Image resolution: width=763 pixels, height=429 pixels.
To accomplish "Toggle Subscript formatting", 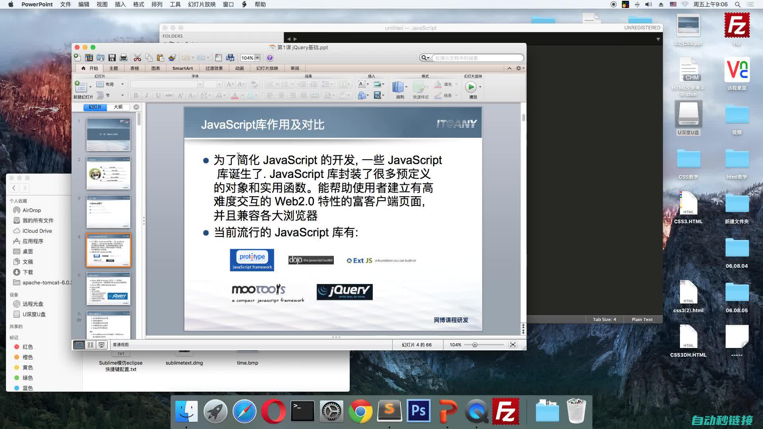I will pyautogui.click(x=192, y=95).
